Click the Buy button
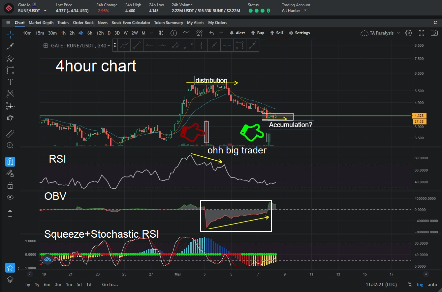Screen dimensions: 442x292 [x=257, y=33]
